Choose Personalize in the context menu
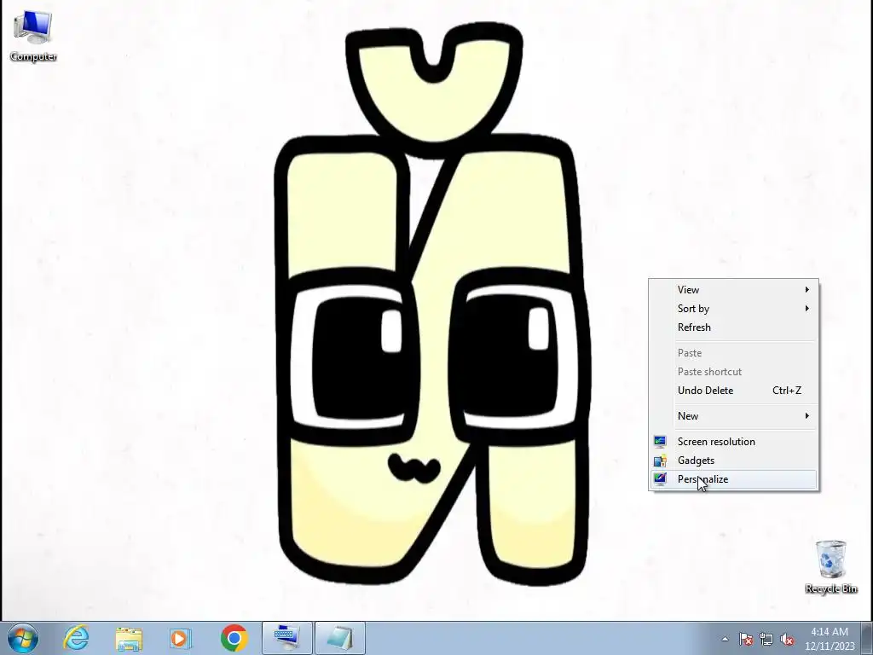 [734, 479]
